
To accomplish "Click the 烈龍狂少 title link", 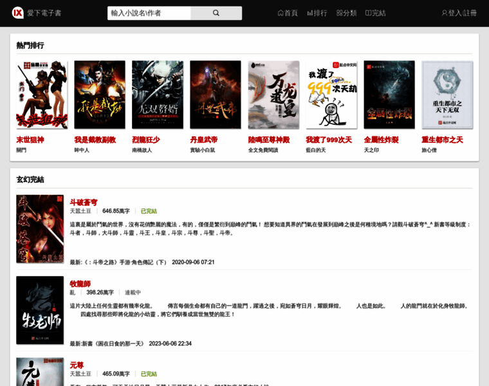I will point(146,140).
